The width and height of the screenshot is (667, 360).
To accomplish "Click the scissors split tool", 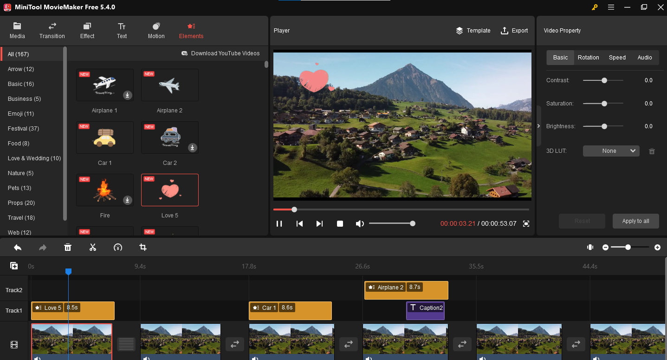I will pyautogui.click(x=93, y=248).
